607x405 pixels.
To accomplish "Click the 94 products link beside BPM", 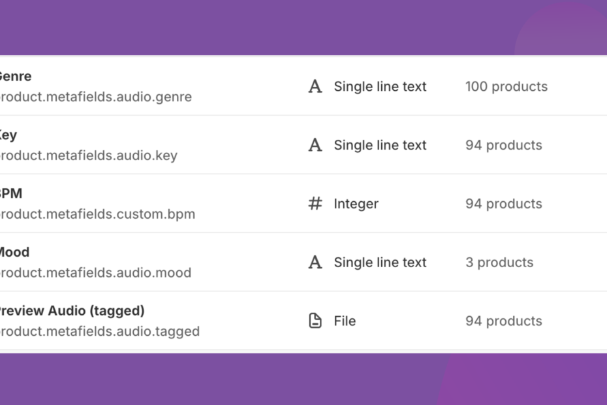I will tap(503, 203).
